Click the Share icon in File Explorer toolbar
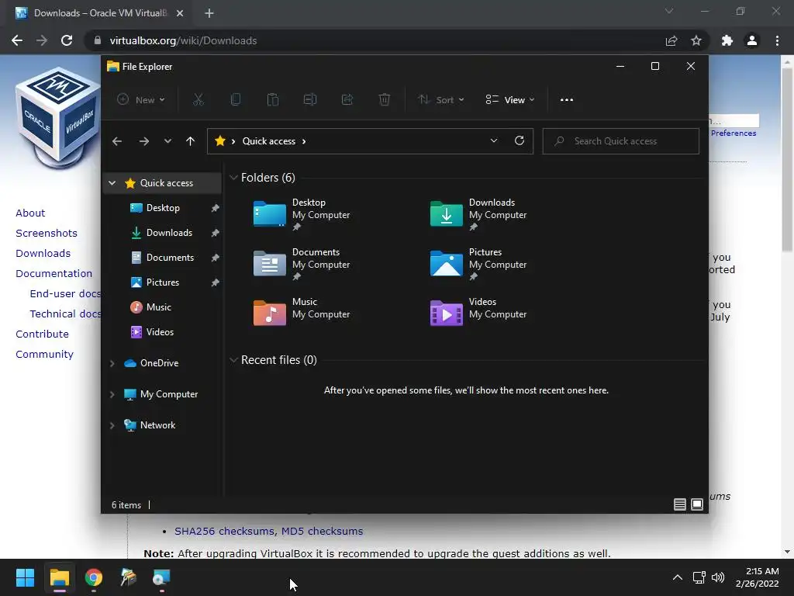Screen dimensions: 794x596 click(x=347, y=100)
